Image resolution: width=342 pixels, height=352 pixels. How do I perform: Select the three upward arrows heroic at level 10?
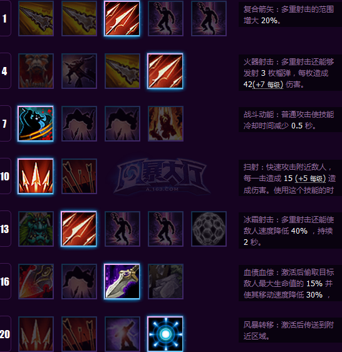36,176
